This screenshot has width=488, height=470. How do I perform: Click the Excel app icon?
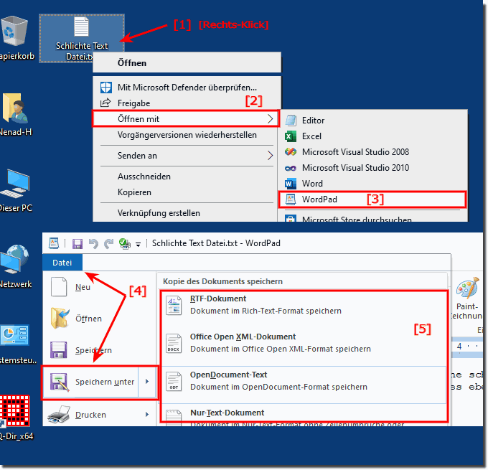click(x=290, y=136)
